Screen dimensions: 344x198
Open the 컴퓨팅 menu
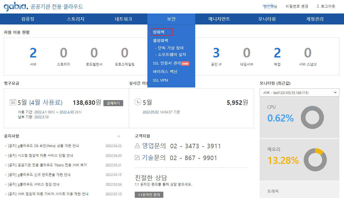28,19
